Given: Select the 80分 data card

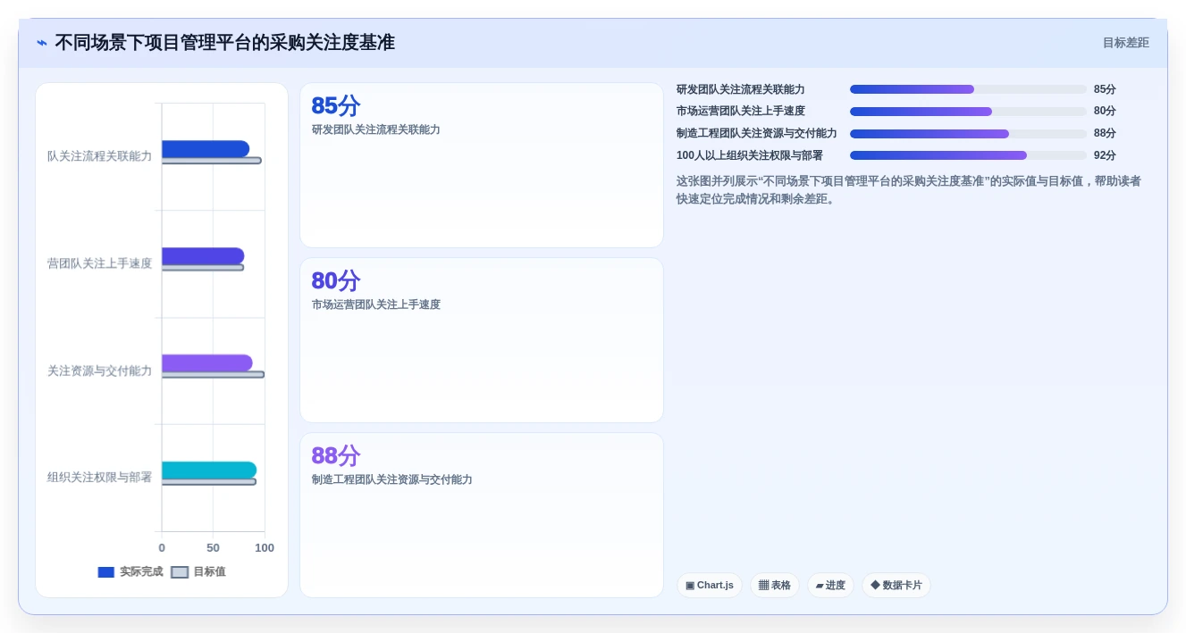Looking at the screenshot, I should [x=482, y=340].
